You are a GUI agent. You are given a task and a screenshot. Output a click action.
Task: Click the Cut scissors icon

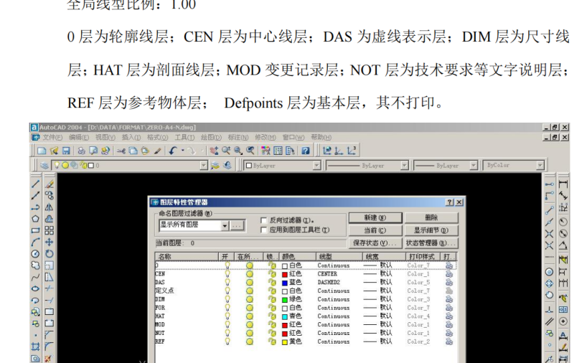point(121,151)
